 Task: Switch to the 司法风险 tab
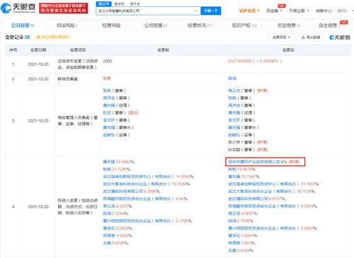(x=67, y=25)
